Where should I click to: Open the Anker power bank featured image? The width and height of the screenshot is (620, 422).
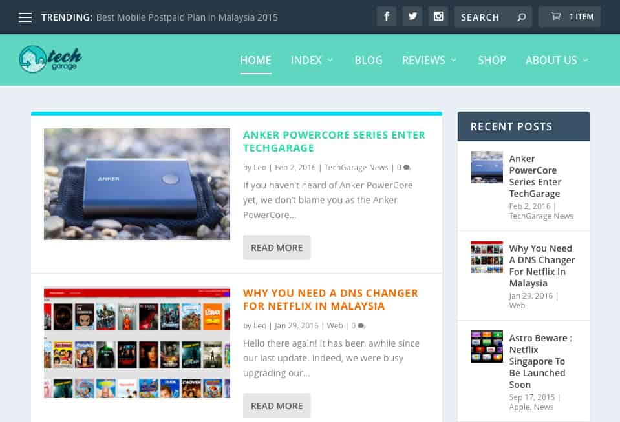click(137, 184)
